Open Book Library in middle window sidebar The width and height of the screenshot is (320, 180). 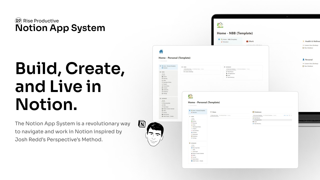click(x=165, y=114)
